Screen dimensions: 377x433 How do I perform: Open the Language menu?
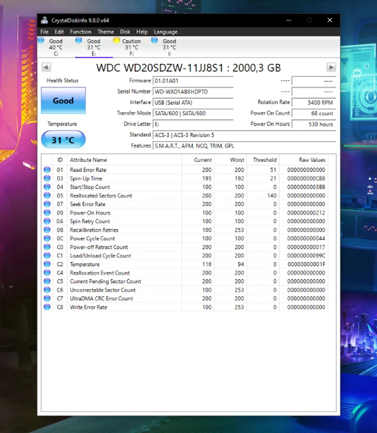(x=166, y=32)
